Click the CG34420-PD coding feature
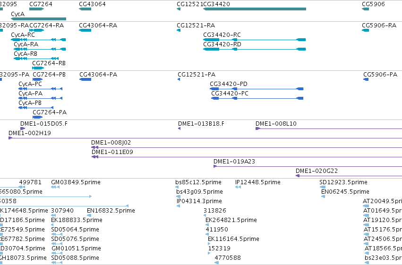 click(257, 89)
